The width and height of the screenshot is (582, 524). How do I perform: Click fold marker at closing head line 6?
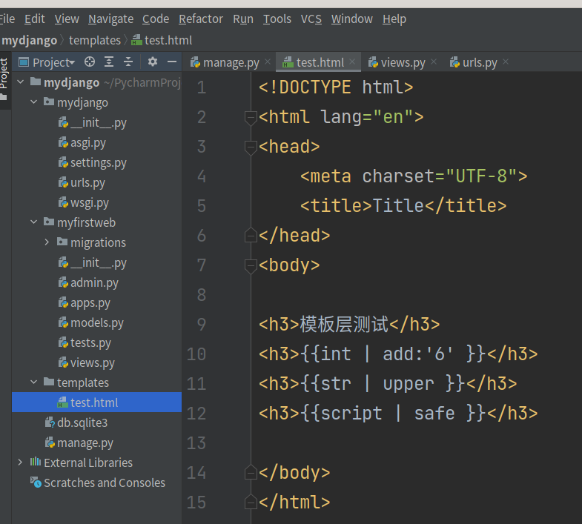click(x=251, y=235)
